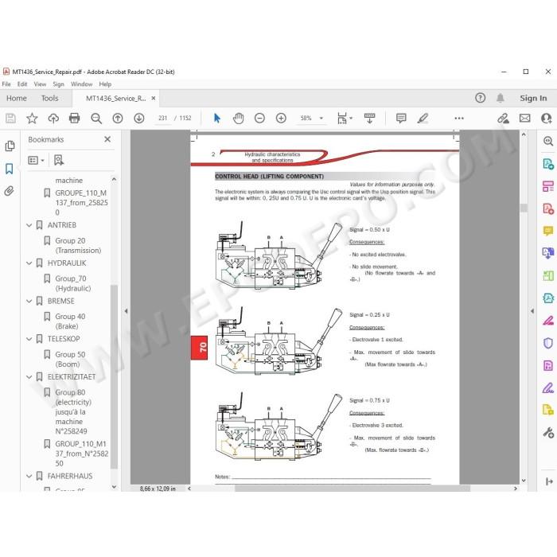557x557 pixels.
Task: Go to next page arrow
Action: [139, 118]
